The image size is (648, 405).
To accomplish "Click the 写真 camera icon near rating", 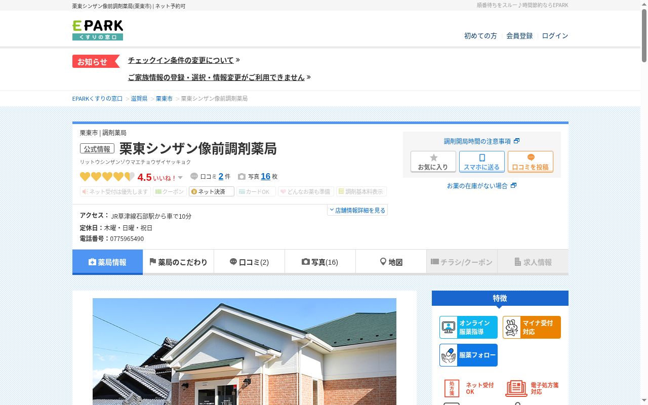I will (x=241, y=177).
